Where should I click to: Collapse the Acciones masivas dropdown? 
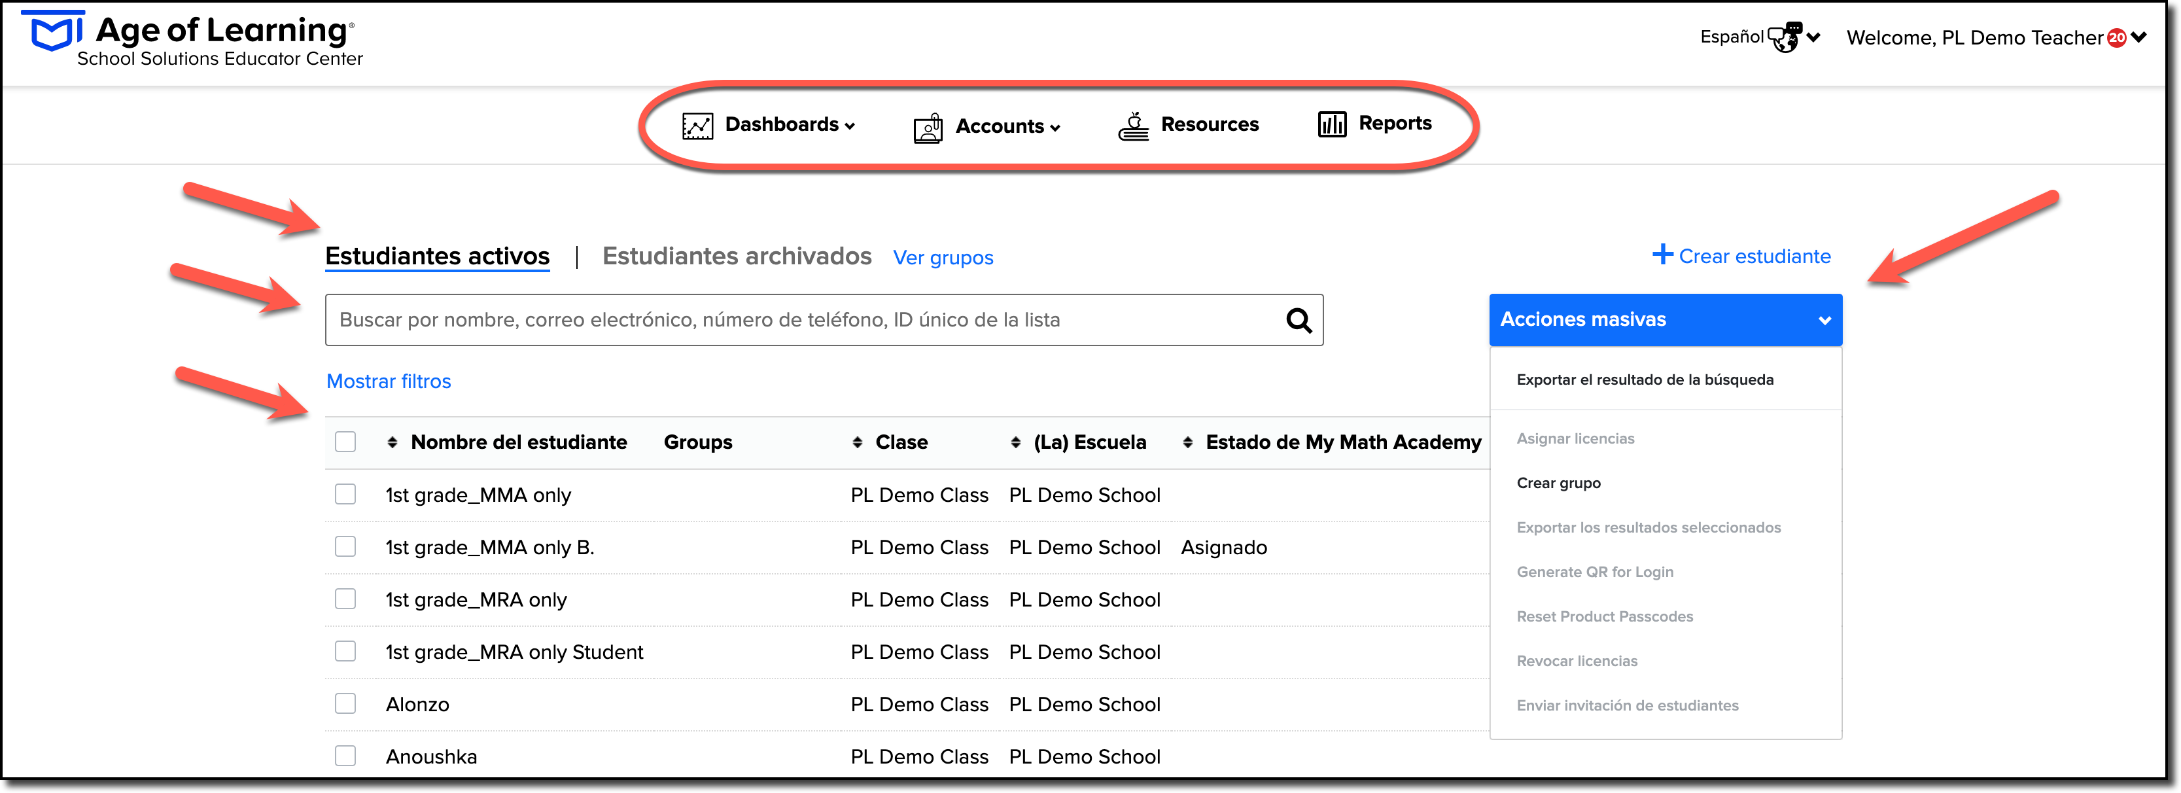pyautogui.click(x=1666, y=319)
